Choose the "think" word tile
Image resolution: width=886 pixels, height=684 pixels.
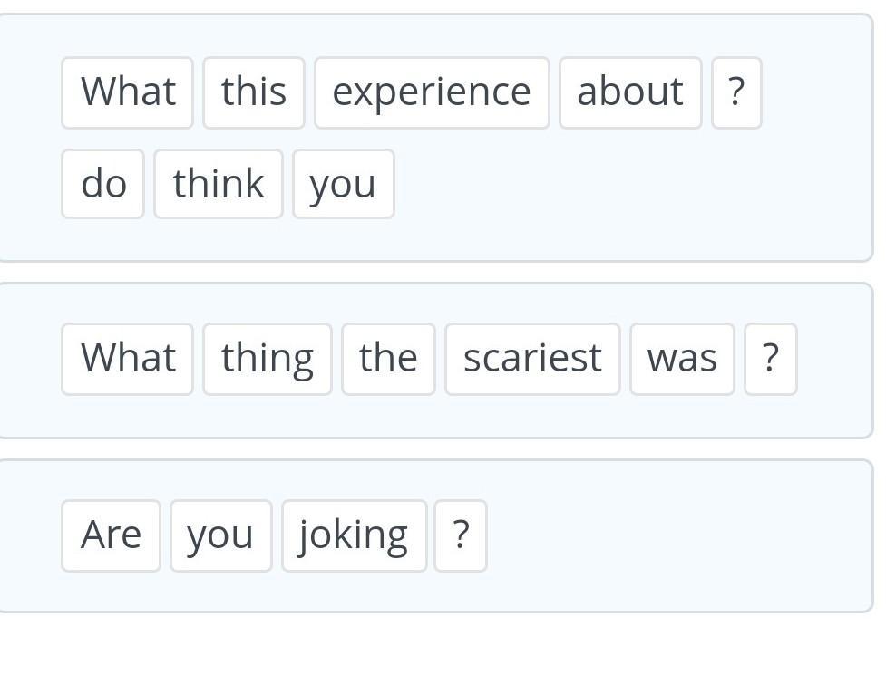[x=219, y=184]
